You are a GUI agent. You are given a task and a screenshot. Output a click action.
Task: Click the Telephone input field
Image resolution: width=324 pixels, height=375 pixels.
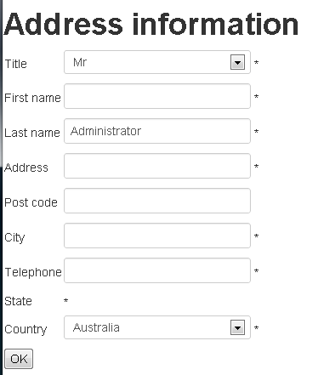(x=157, y=270)
